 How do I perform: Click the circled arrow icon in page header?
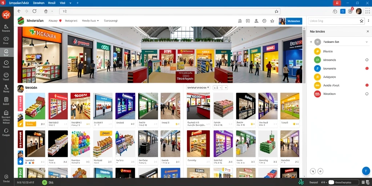click(264, 21)
